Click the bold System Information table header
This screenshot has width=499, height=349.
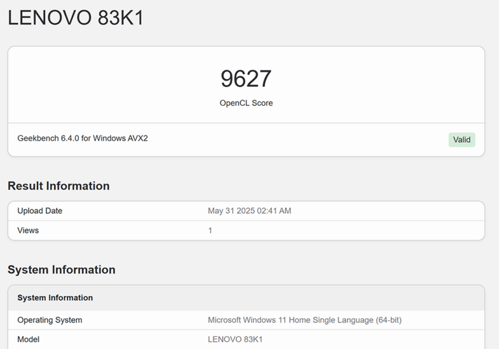pyautogui.click(x=55, y=298)
